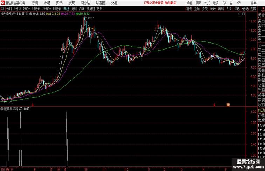Switch to the 1分钟 period tab
Viewport: 265px width, 171px height.
(18, 9)
